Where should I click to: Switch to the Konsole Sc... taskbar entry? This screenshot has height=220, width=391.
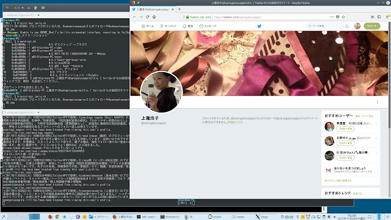(x=170, y=217)
